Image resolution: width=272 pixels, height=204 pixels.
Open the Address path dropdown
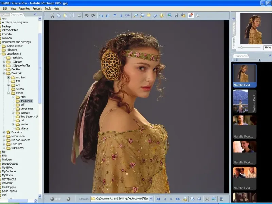pos(151,199)
